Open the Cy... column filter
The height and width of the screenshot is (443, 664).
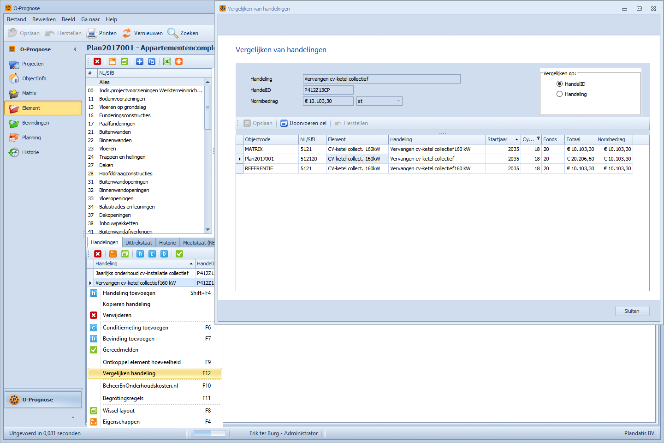(x=538, y=138)
